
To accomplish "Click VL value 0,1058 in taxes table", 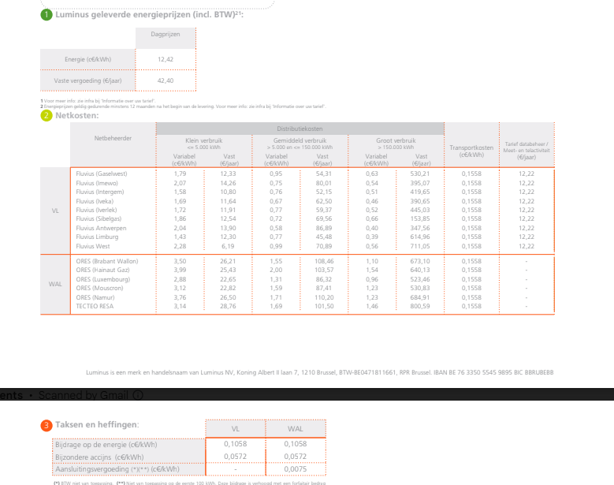I will [x=236, y=444].
